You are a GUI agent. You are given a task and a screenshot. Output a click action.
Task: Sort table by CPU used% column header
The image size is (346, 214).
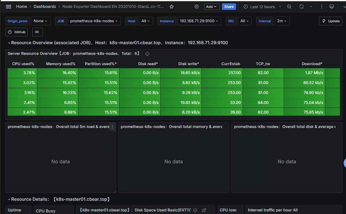[23, 64]
